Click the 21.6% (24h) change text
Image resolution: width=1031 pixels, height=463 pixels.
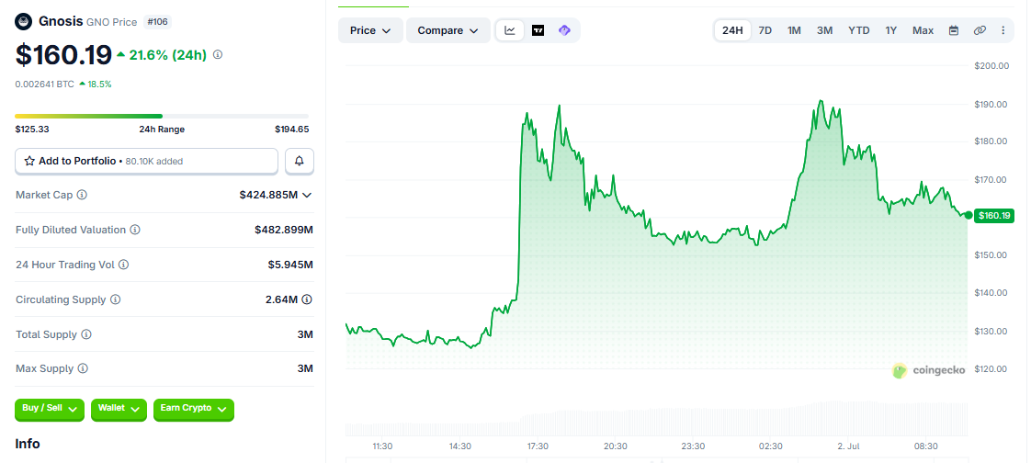pyautogui.click(x=167, y=55)
